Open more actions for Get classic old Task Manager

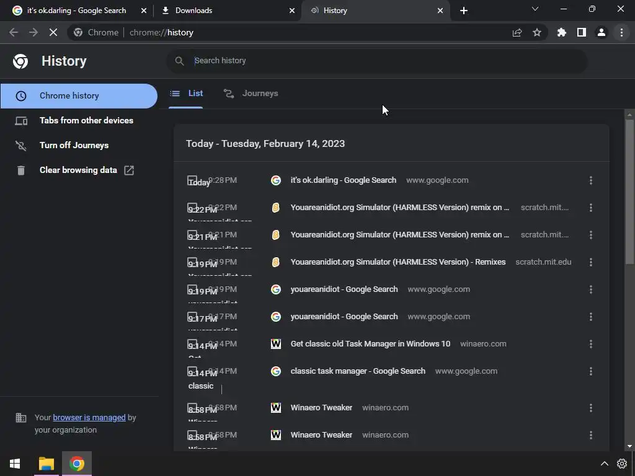pyautogui.click(x=591, y=344)
